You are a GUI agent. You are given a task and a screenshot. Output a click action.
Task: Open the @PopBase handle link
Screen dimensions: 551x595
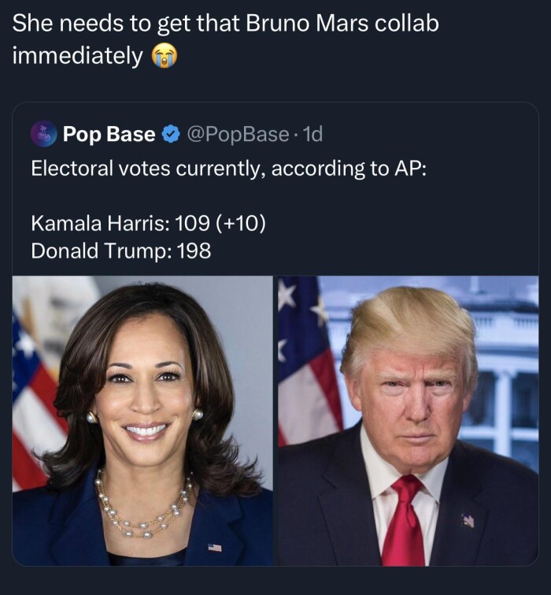238,134
